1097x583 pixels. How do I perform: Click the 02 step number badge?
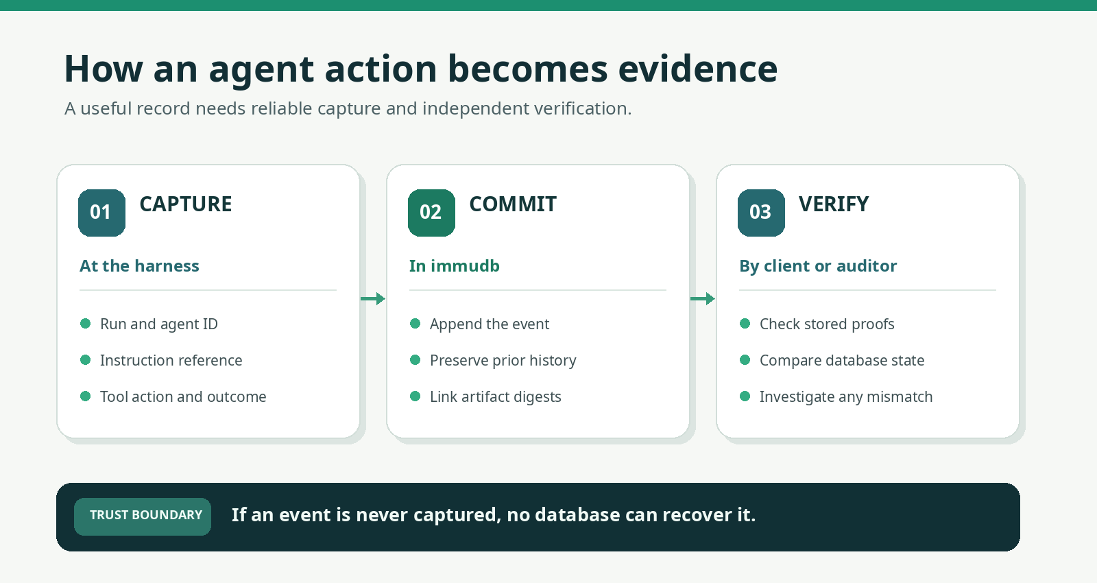[x=431, y=213]
